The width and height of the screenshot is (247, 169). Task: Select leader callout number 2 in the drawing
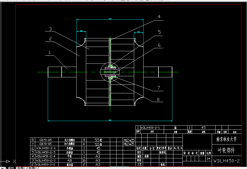click(x=50, y=39)
